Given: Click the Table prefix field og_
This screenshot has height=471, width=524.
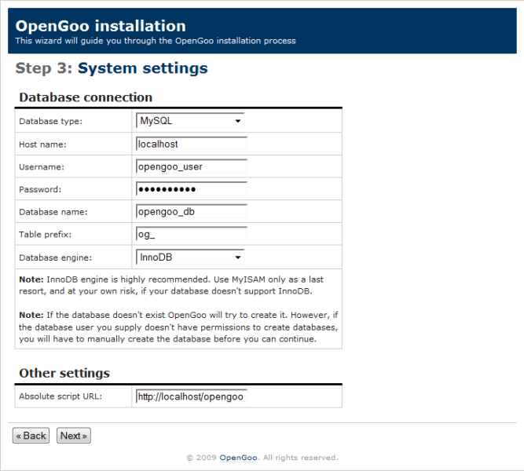Looking at the screenshot, I should point(192,234).
